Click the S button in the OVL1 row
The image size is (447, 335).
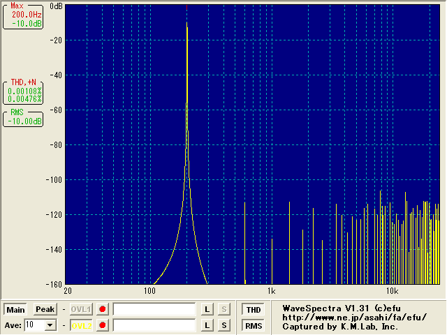click(224, 309)
